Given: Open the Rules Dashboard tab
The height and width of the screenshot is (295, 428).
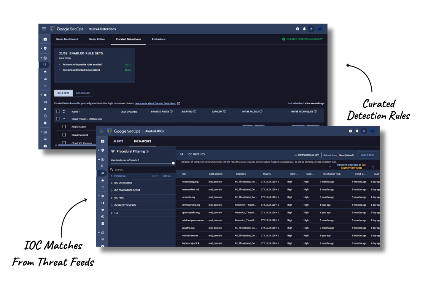Looking at the screenshot, I should pos(67,39).
